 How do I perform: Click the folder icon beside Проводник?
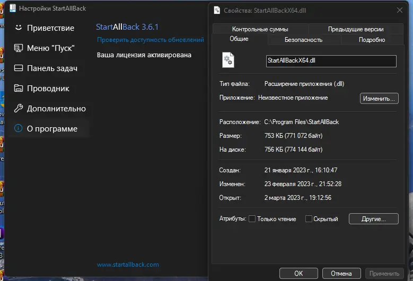18,88
